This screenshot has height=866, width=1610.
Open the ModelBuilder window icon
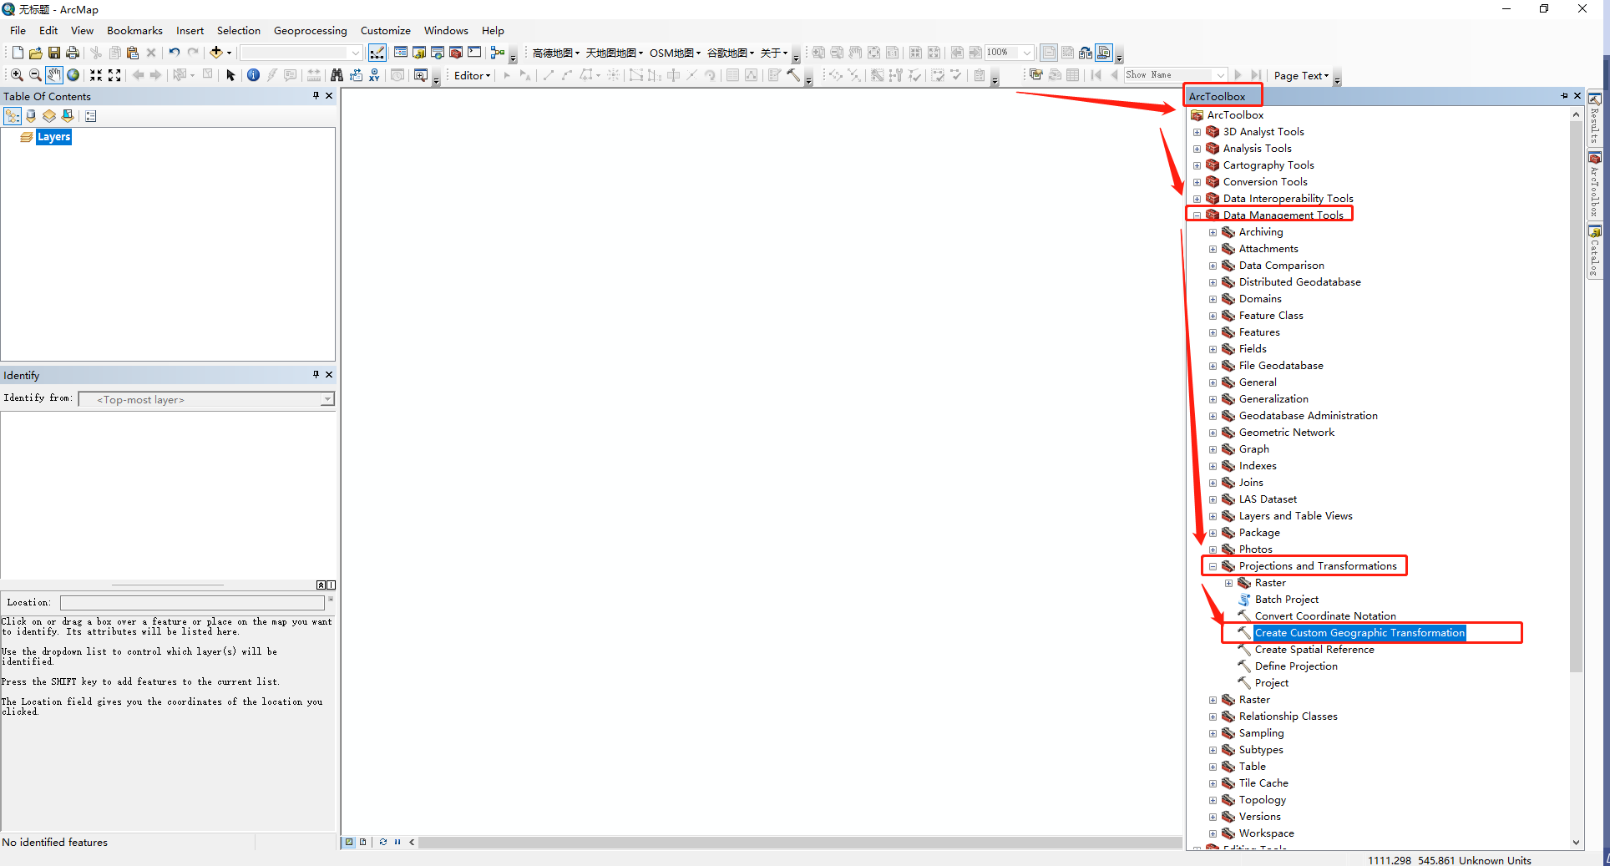498,53
